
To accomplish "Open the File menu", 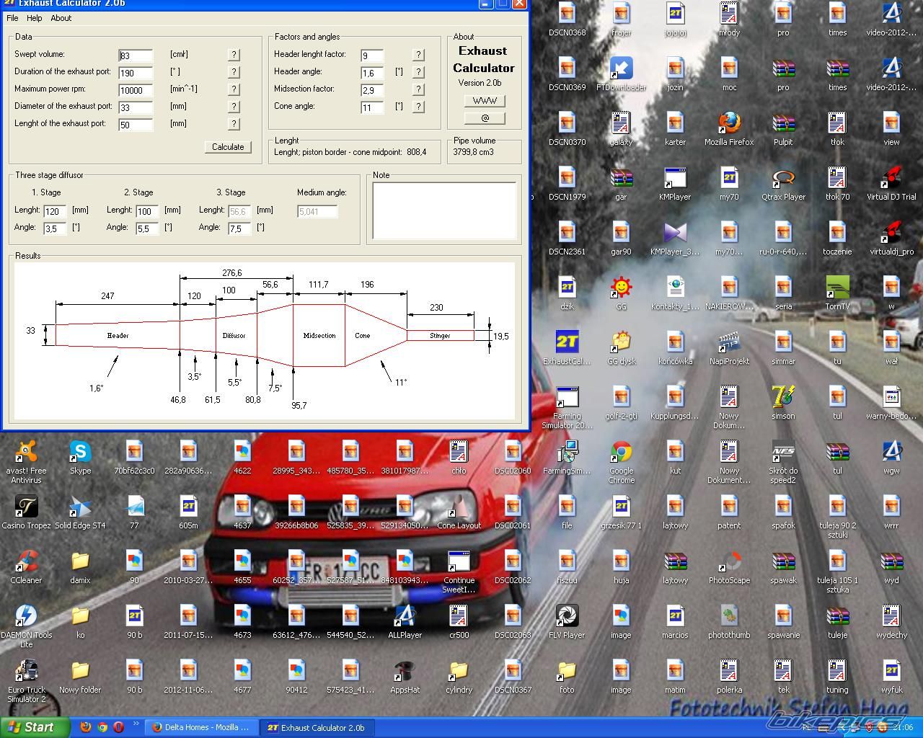I will click(x=12, y=18).
